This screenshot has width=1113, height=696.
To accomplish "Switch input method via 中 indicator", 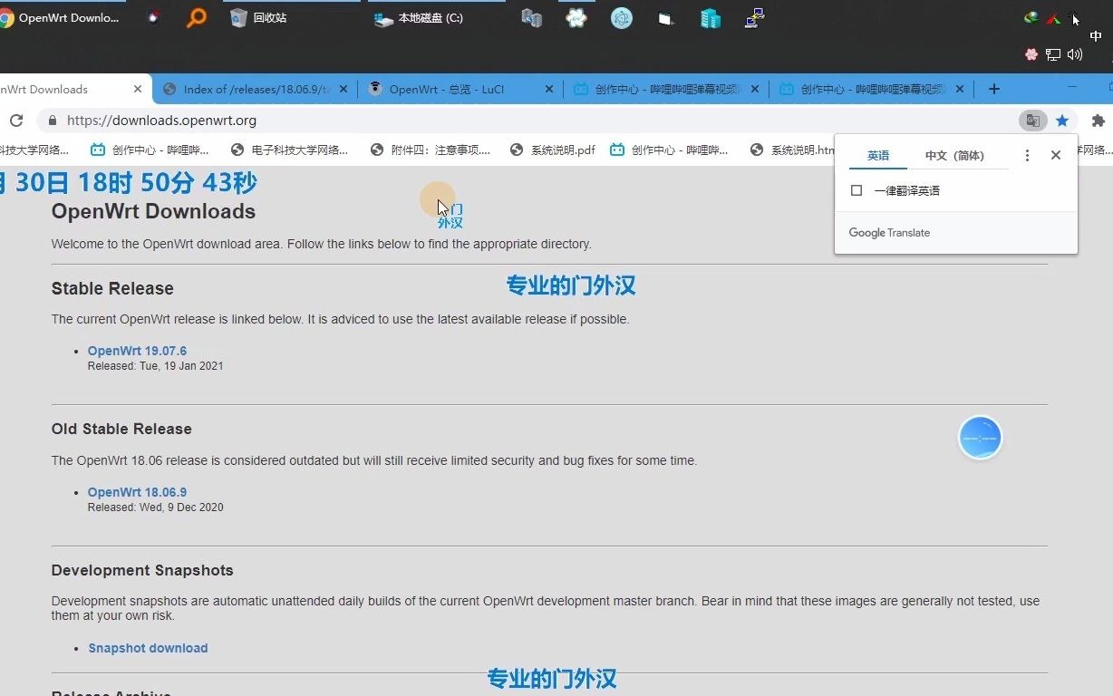I will pos(1096,36).
